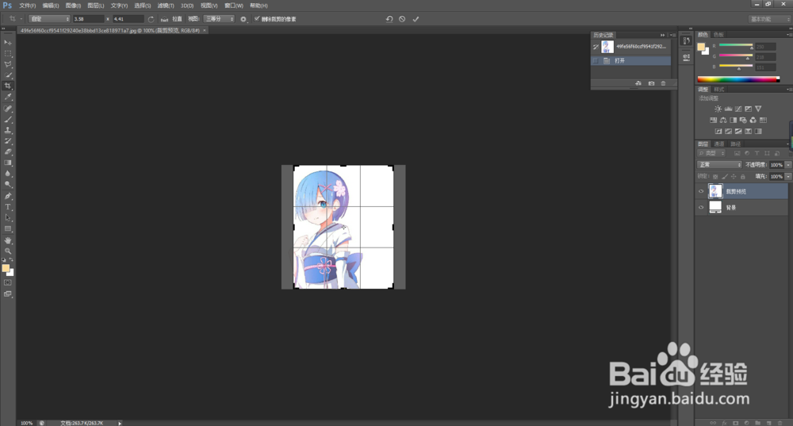Select the Brush tool
The width and height of the screenshot is (793, 426).
pos(8,120)
